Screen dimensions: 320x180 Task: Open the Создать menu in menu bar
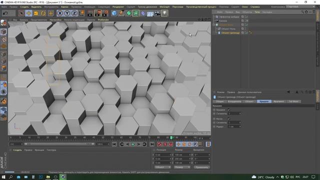click(x=24, y=6)
